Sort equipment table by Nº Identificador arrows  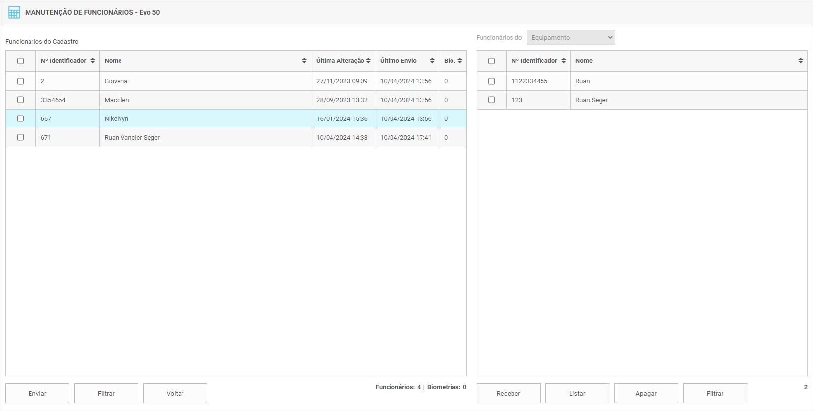point(564,61)
